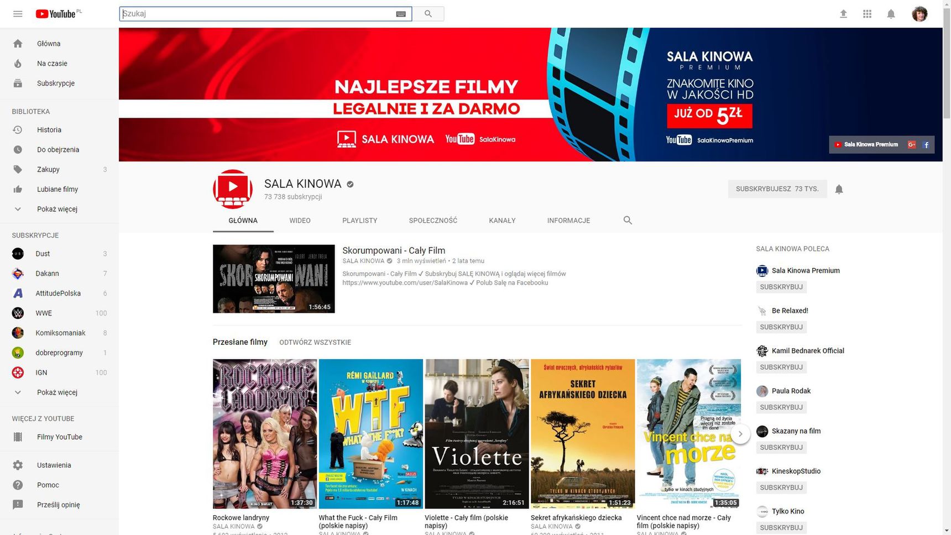Subscribe to Be Relaxed! channel

coord(781,327)
